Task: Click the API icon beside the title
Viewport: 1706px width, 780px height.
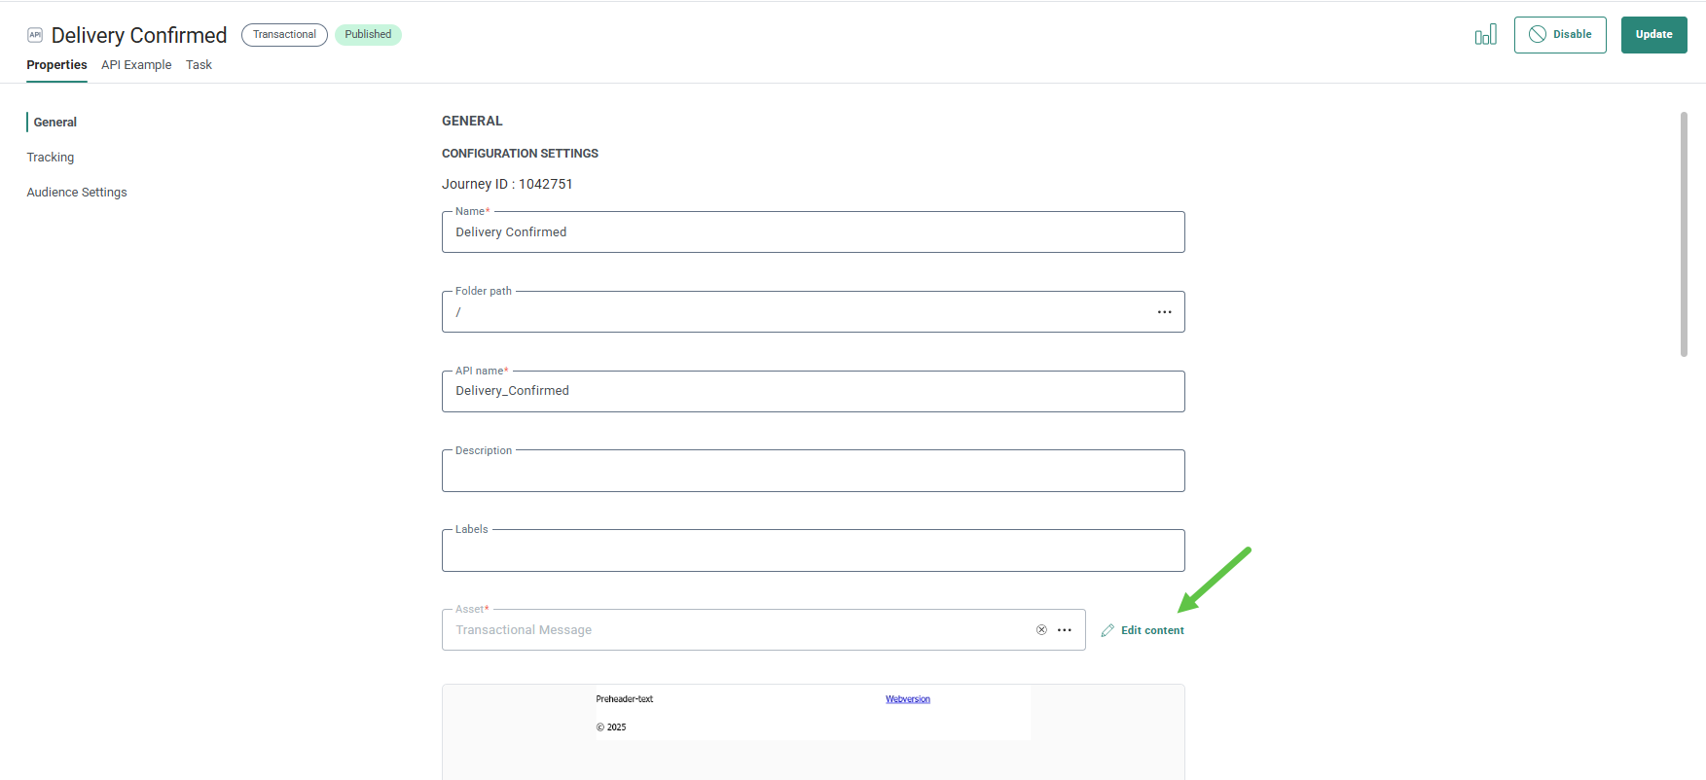Action: tap(35, 35)
